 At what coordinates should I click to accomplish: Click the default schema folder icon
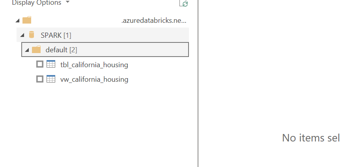tap(36, 50)
